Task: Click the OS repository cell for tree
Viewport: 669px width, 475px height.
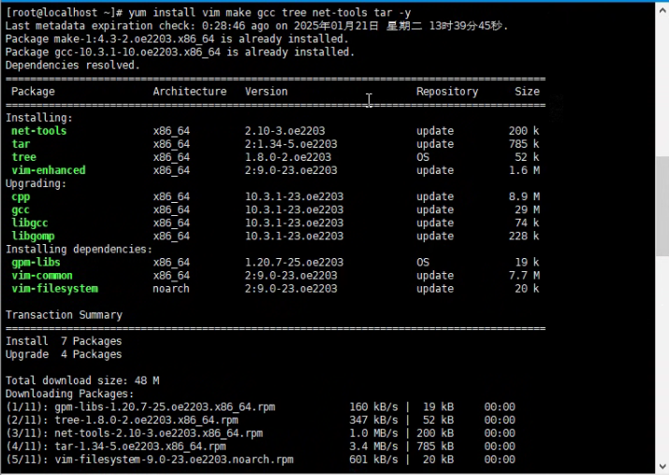Action: 423,157
